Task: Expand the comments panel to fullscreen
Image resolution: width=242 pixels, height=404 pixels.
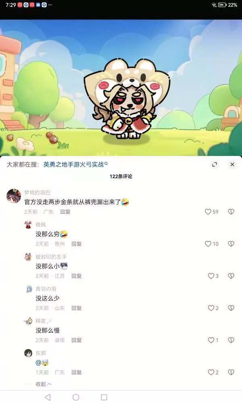Action: click(215, 164)
